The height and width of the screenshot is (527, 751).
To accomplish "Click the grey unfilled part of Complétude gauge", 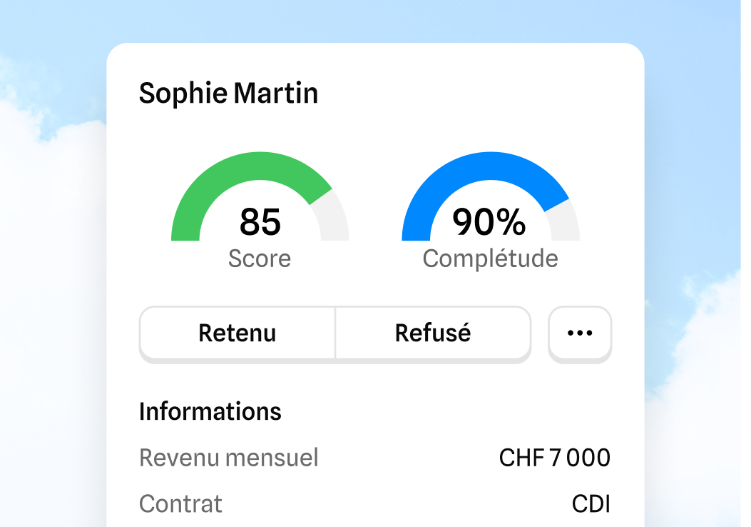I will click(565, 223).
